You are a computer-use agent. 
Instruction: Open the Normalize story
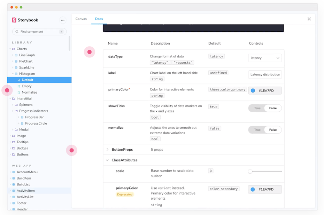[x=29, y=93]
